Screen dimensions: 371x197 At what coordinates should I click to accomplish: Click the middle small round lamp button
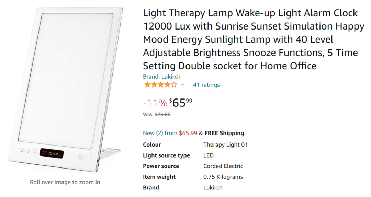point(28,151)
